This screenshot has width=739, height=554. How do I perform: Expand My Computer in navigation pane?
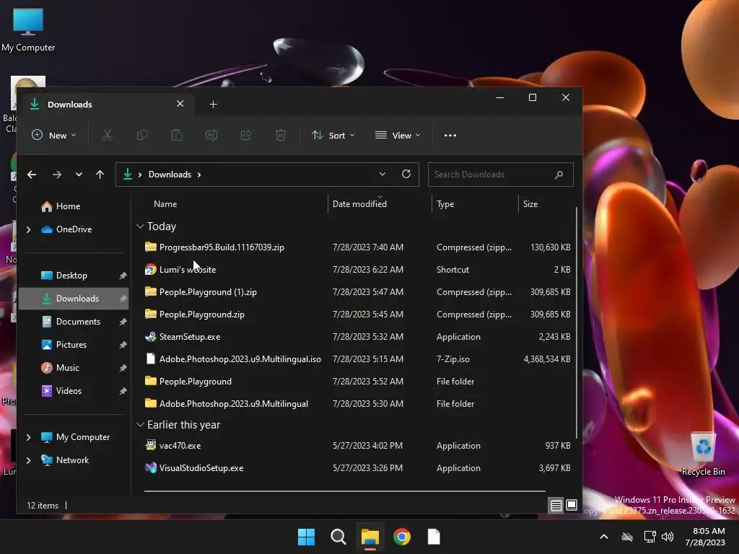click(28, 437)
